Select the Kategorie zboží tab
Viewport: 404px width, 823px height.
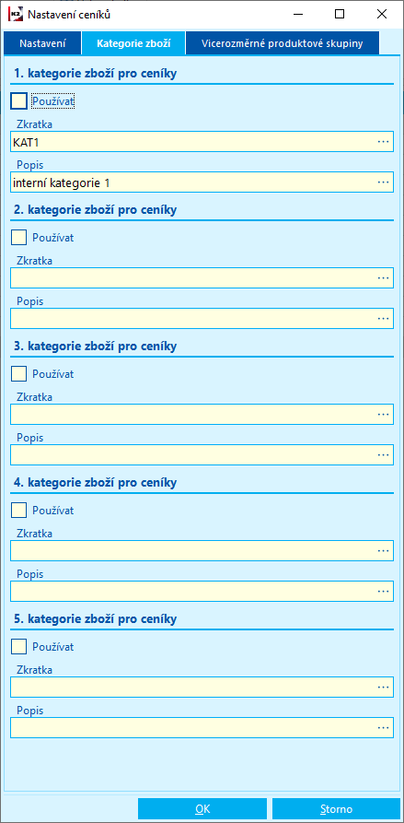point(133,43)
